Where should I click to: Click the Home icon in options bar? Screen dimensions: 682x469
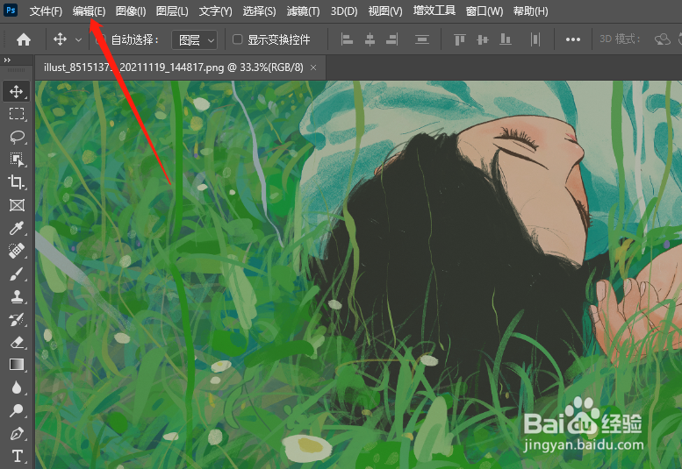coord(24,40)
